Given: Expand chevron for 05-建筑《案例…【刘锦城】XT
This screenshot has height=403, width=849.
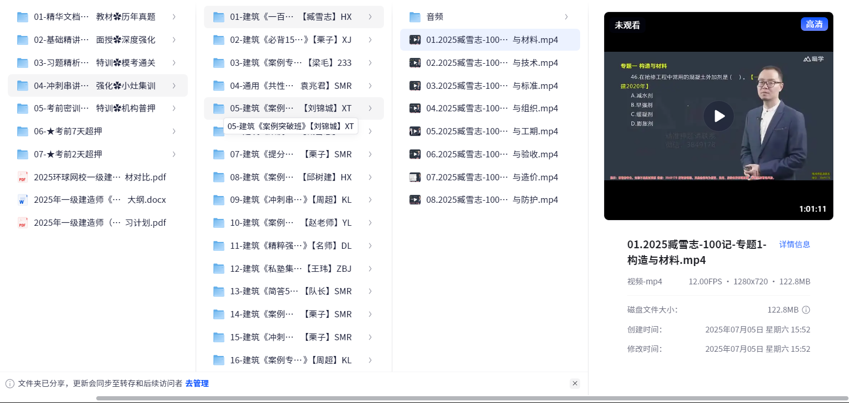Looking at the screenshot, I should tap(370, 108).
